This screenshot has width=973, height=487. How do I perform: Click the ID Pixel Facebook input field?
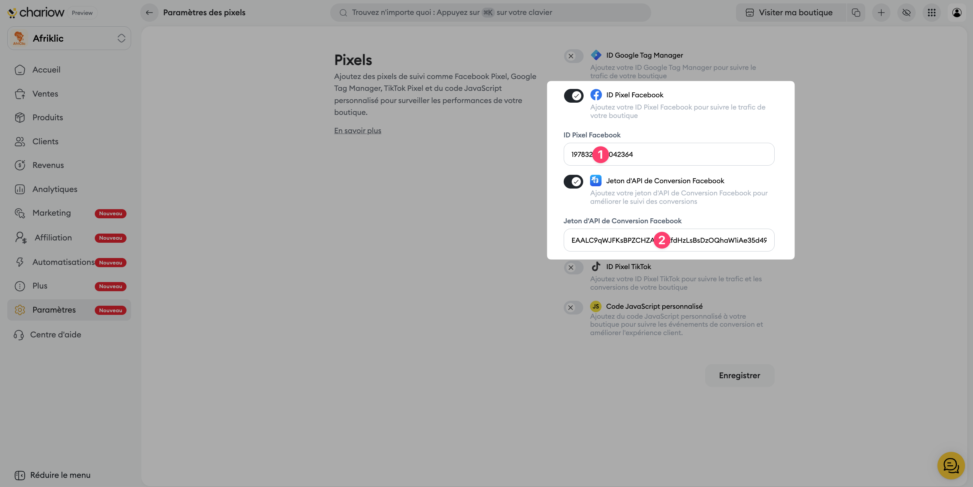pos(669,154)
